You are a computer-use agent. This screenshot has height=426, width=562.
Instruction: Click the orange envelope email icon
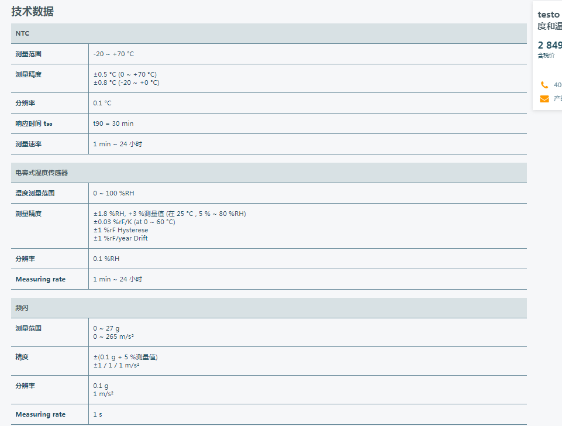tap(544, 99)
